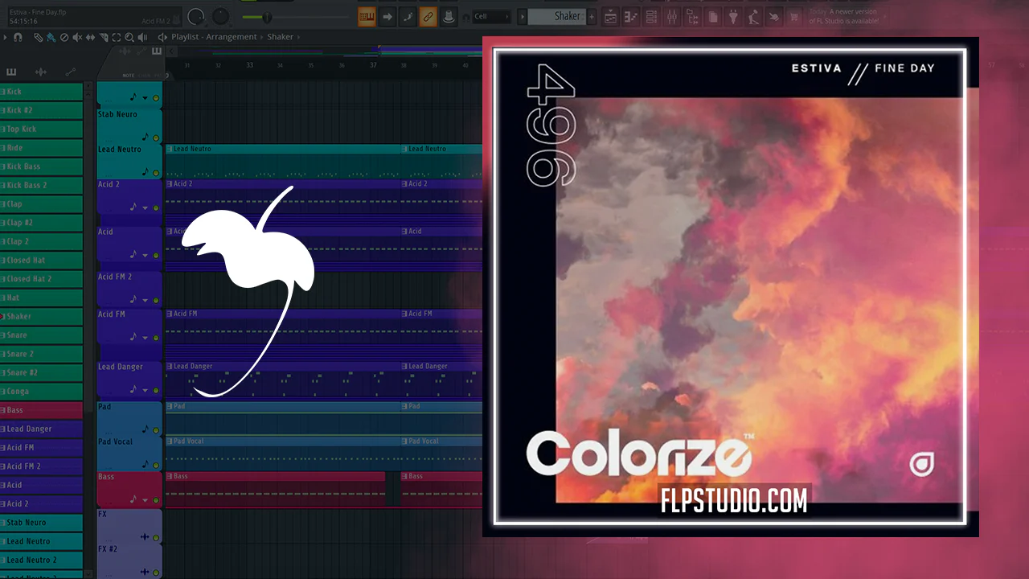Open the Playlist view icon
This screenshot has width=1029, height=579.
[x=610, y=16]
